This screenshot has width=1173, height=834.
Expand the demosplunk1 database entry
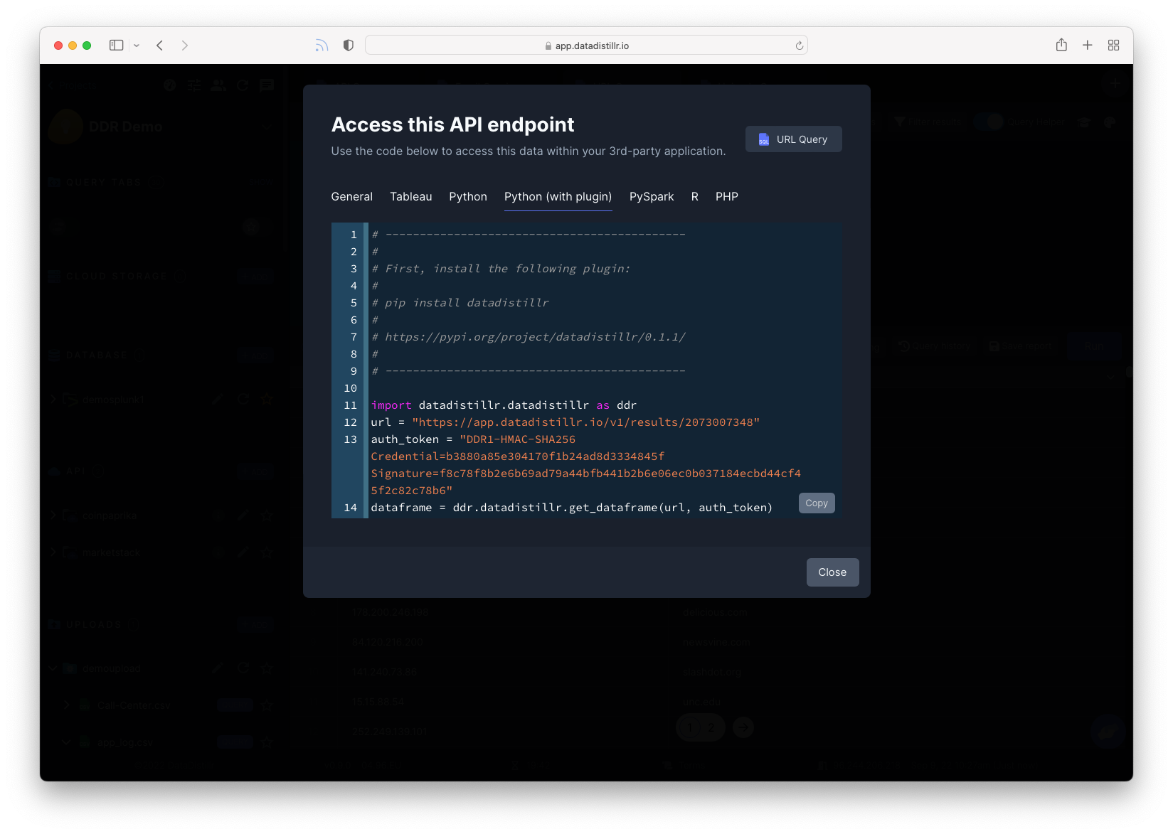[53, 400]
